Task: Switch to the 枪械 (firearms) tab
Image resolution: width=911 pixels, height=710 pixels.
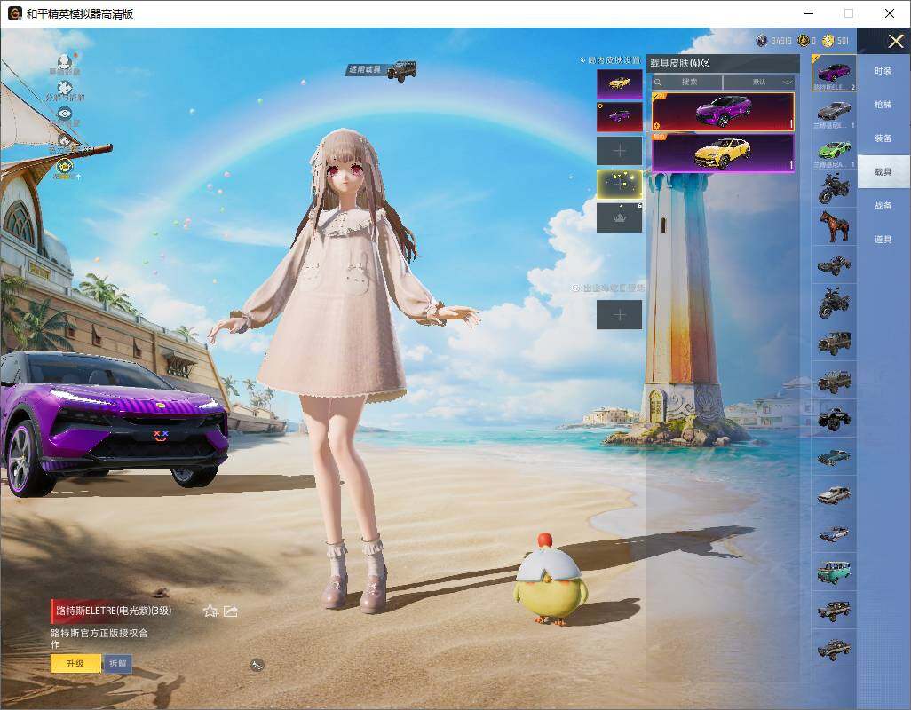Action: pos(883,105)
